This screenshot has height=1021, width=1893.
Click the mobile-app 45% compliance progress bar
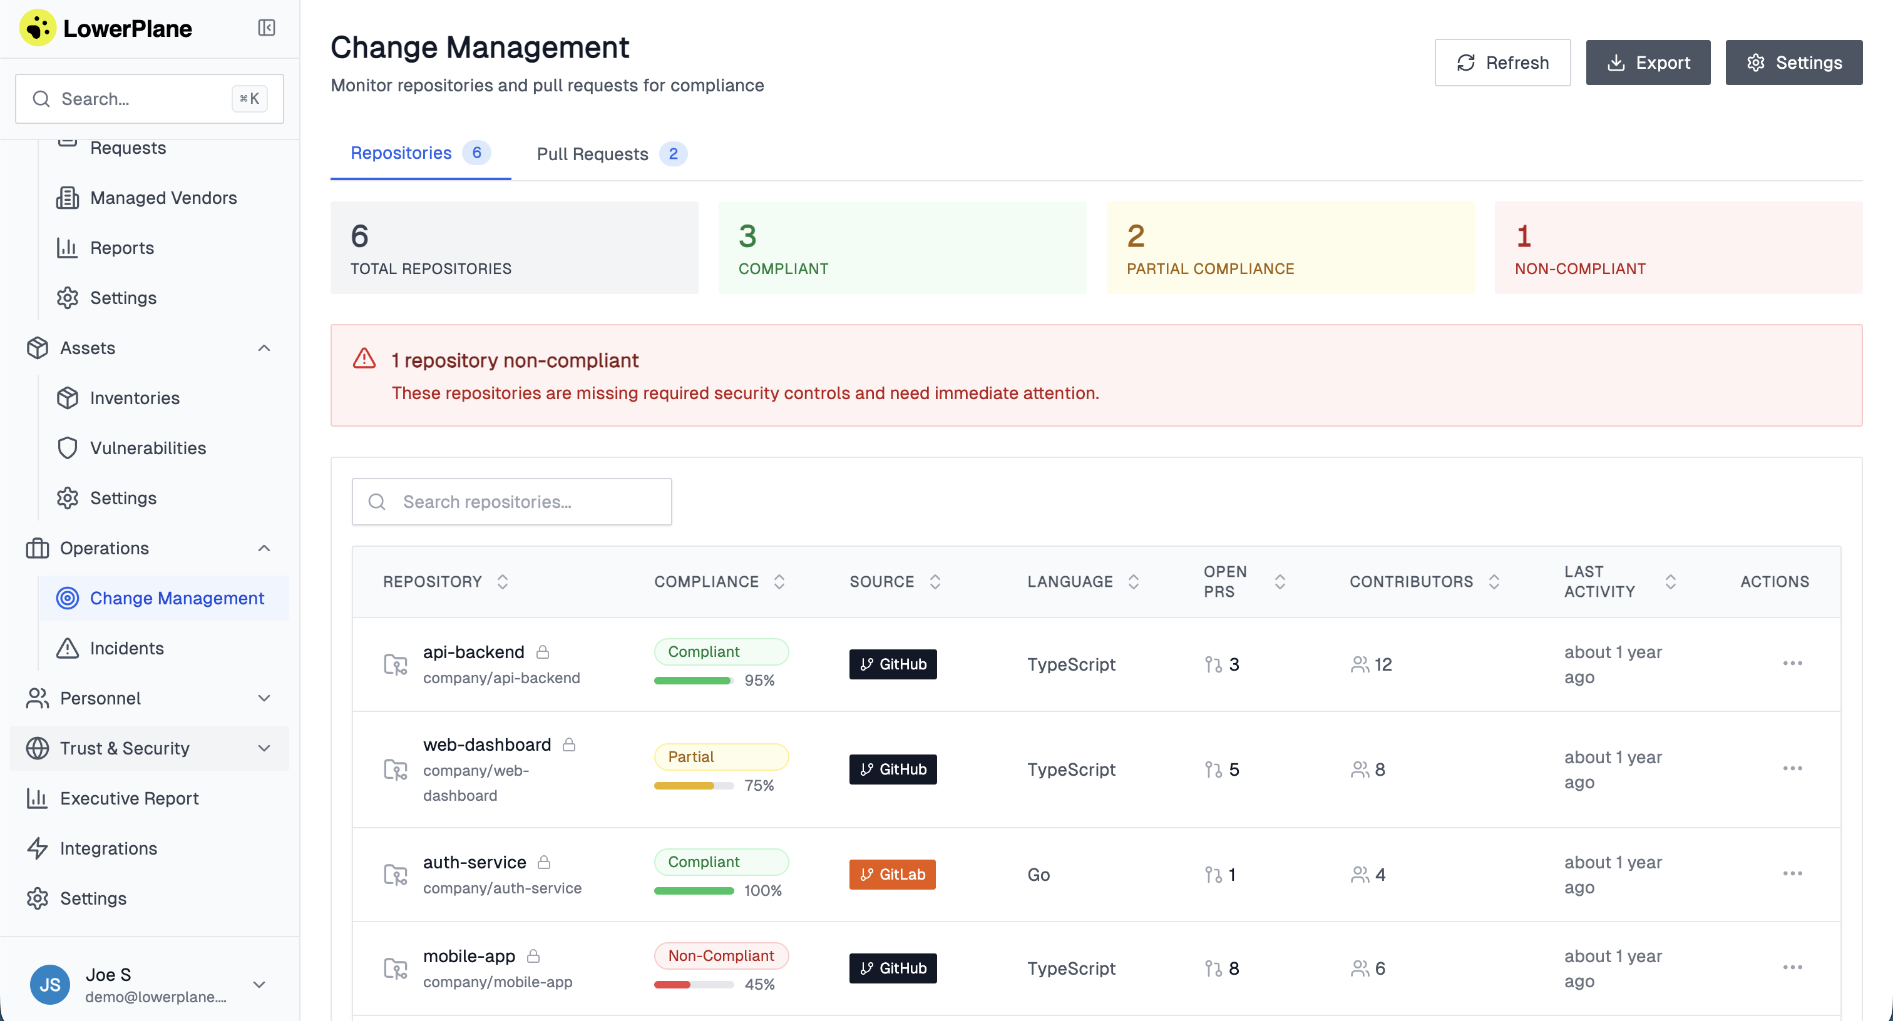click(x=693, y=984)
